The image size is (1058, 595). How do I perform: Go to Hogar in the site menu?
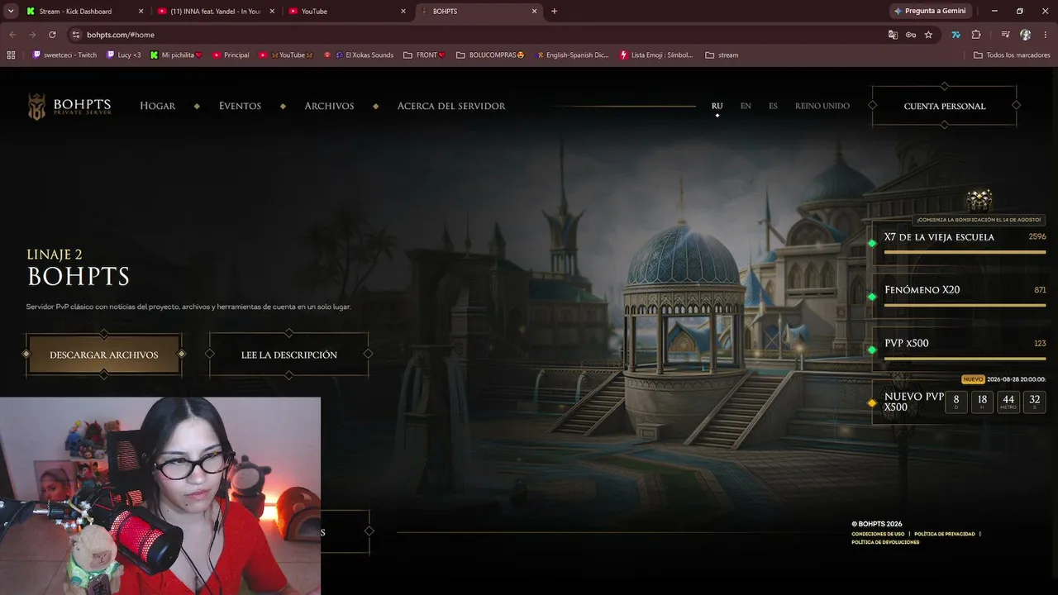coord(157,107)
